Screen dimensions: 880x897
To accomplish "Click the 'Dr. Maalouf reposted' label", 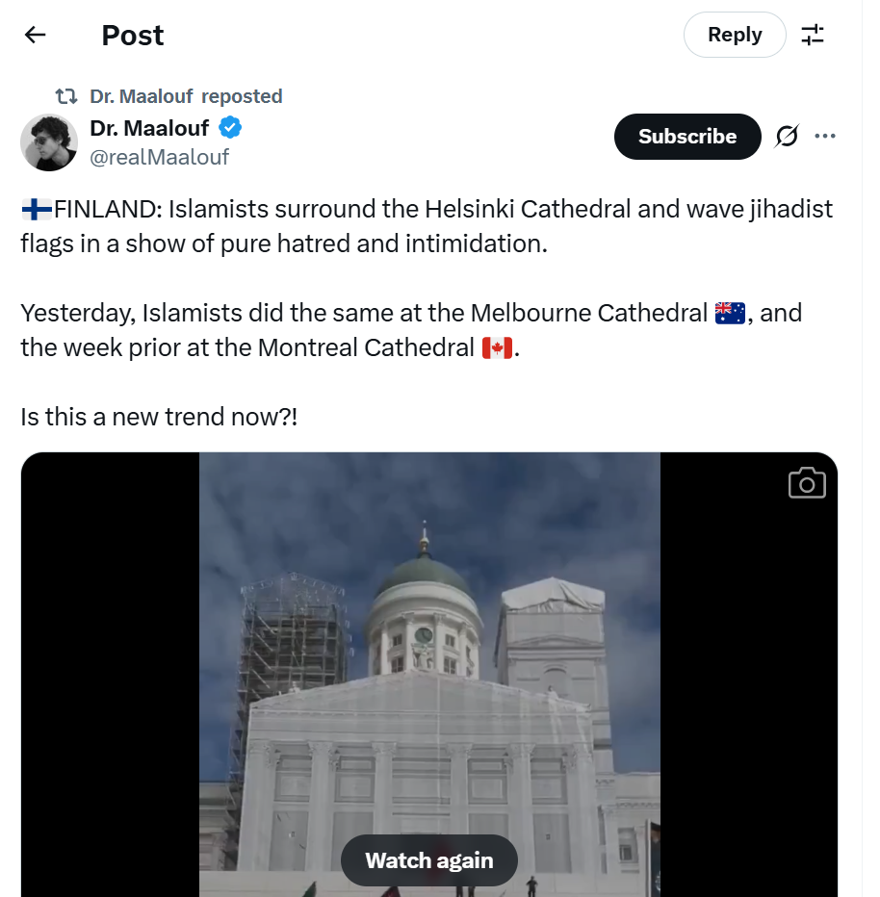I will (x=186, y=96).
